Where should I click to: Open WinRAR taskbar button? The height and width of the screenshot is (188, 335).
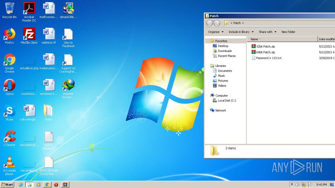(65, 185)
